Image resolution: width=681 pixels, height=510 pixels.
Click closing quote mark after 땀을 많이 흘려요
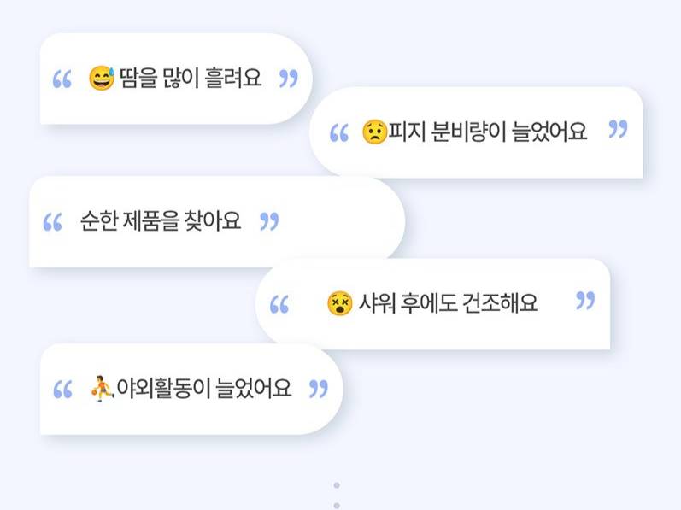[x=289, y=79]
